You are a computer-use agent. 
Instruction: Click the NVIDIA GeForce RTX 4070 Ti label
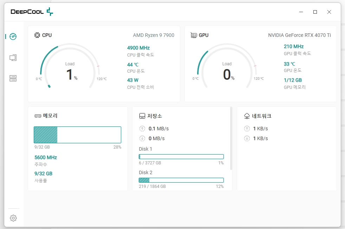299,35
